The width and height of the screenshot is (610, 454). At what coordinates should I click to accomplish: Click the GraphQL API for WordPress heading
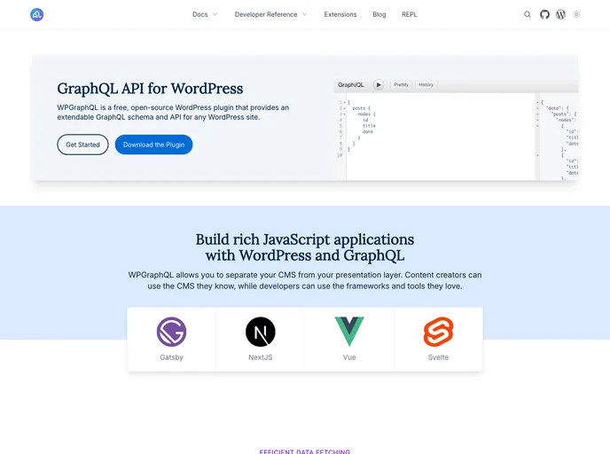[x=150, y=89]
